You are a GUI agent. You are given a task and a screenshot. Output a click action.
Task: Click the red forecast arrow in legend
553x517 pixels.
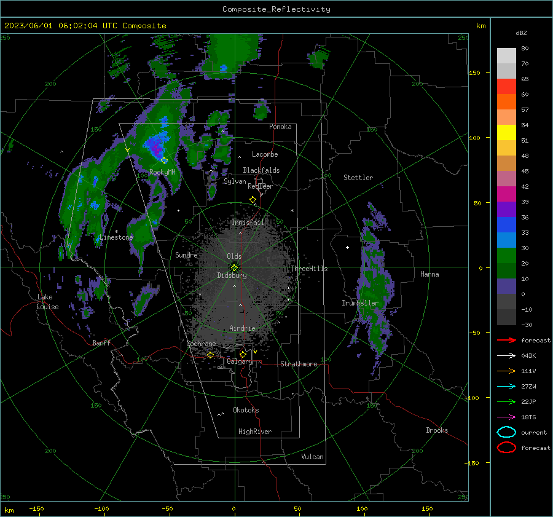[506, 340]
